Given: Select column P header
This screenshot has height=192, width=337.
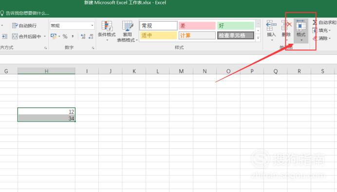Looking at the screenshot, I should click(252, 71).
